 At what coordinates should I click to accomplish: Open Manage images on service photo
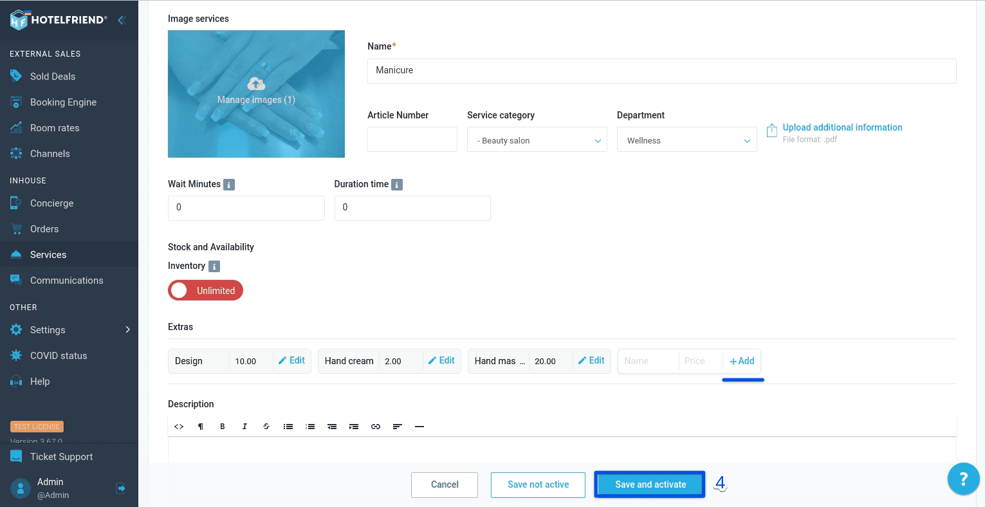[256, 100]
